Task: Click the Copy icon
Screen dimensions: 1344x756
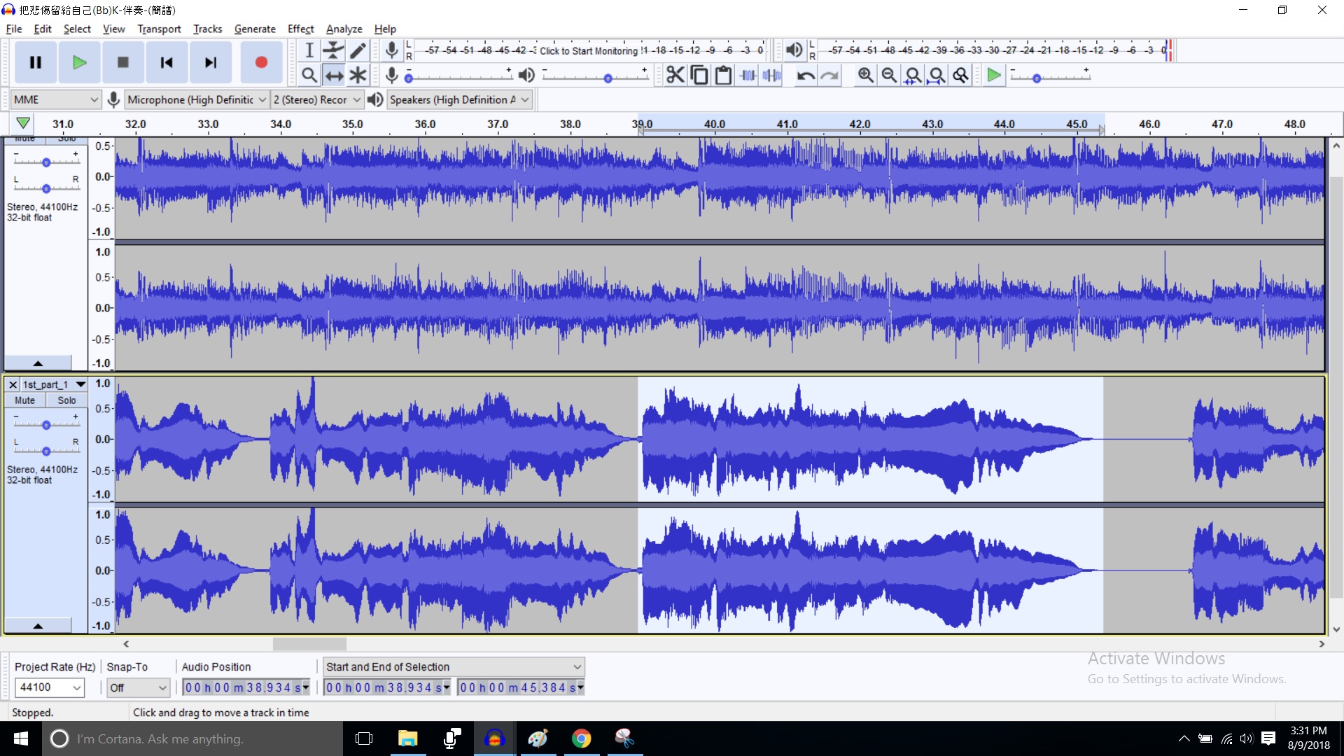Action: [x=699, y=75]
